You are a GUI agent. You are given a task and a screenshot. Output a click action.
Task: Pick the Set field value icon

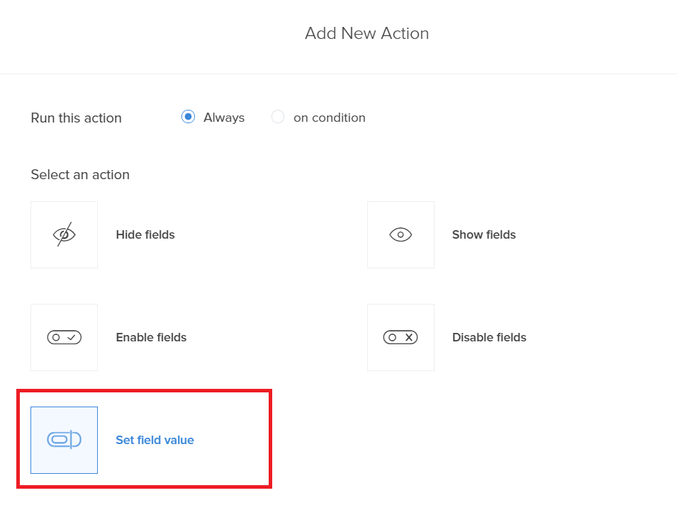64,440
